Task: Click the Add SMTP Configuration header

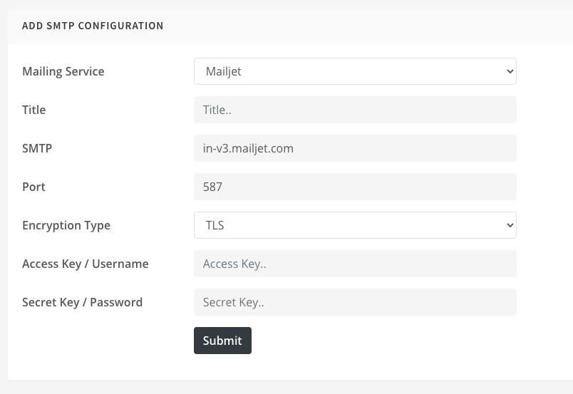Action: [93, 26]
